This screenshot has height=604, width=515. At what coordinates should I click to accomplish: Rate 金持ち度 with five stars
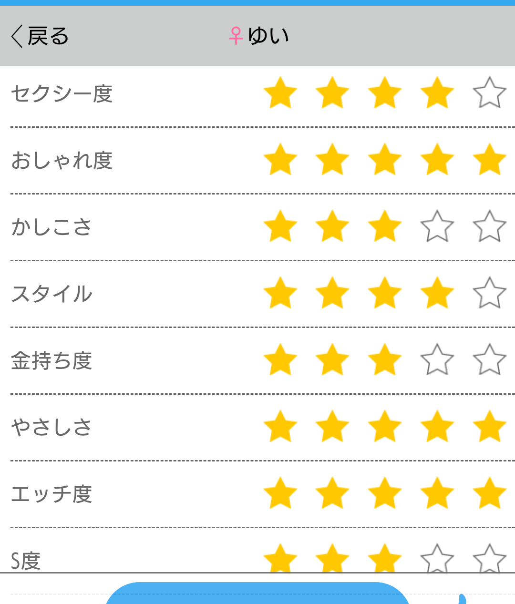click(x=489, y=360)
